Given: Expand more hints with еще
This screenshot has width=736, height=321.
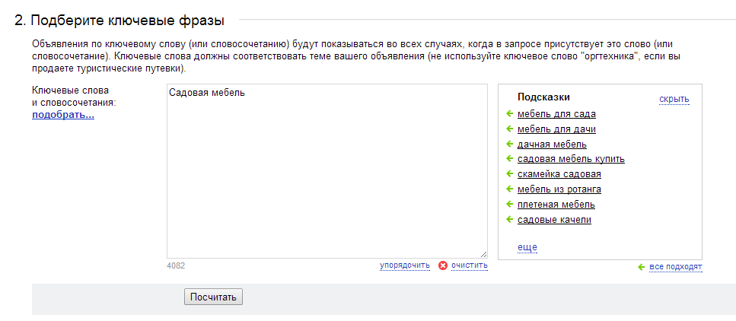Looking at the screenshot, I should pyautogui.click(x=527, y=247).
